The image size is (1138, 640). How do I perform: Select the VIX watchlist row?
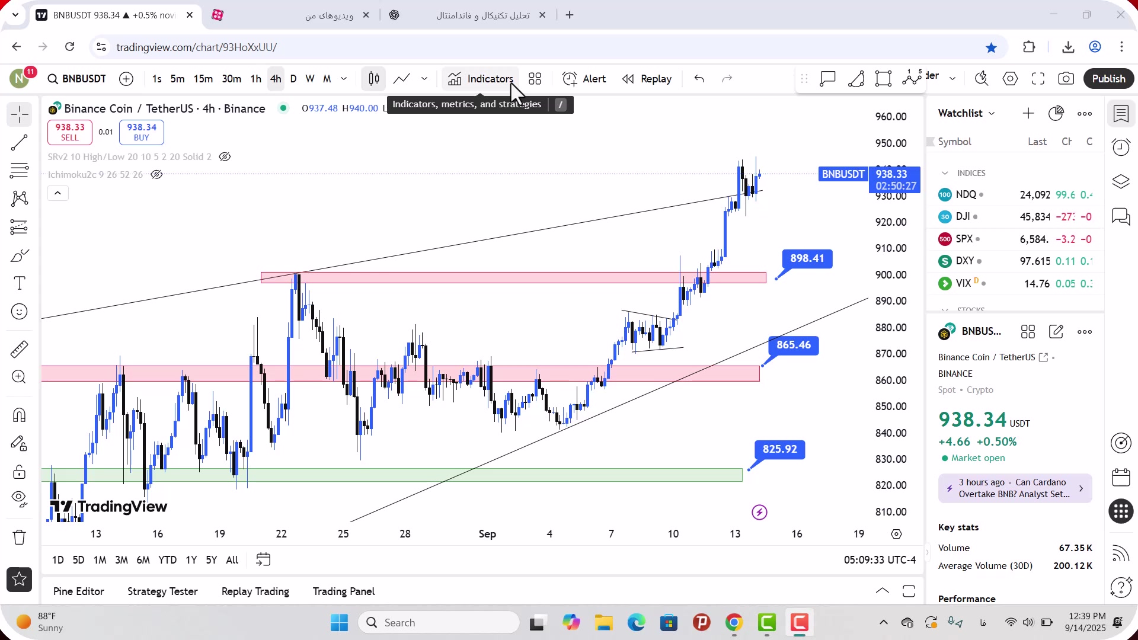pos(1015,283)
